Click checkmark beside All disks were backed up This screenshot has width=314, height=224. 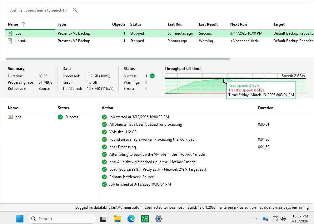coord(104,162)
